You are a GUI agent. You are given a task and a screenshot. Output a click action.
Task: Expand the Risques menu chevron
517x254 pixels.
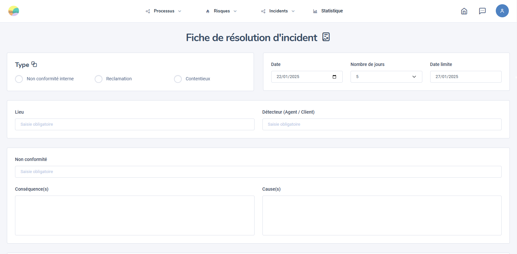[235, 11]
